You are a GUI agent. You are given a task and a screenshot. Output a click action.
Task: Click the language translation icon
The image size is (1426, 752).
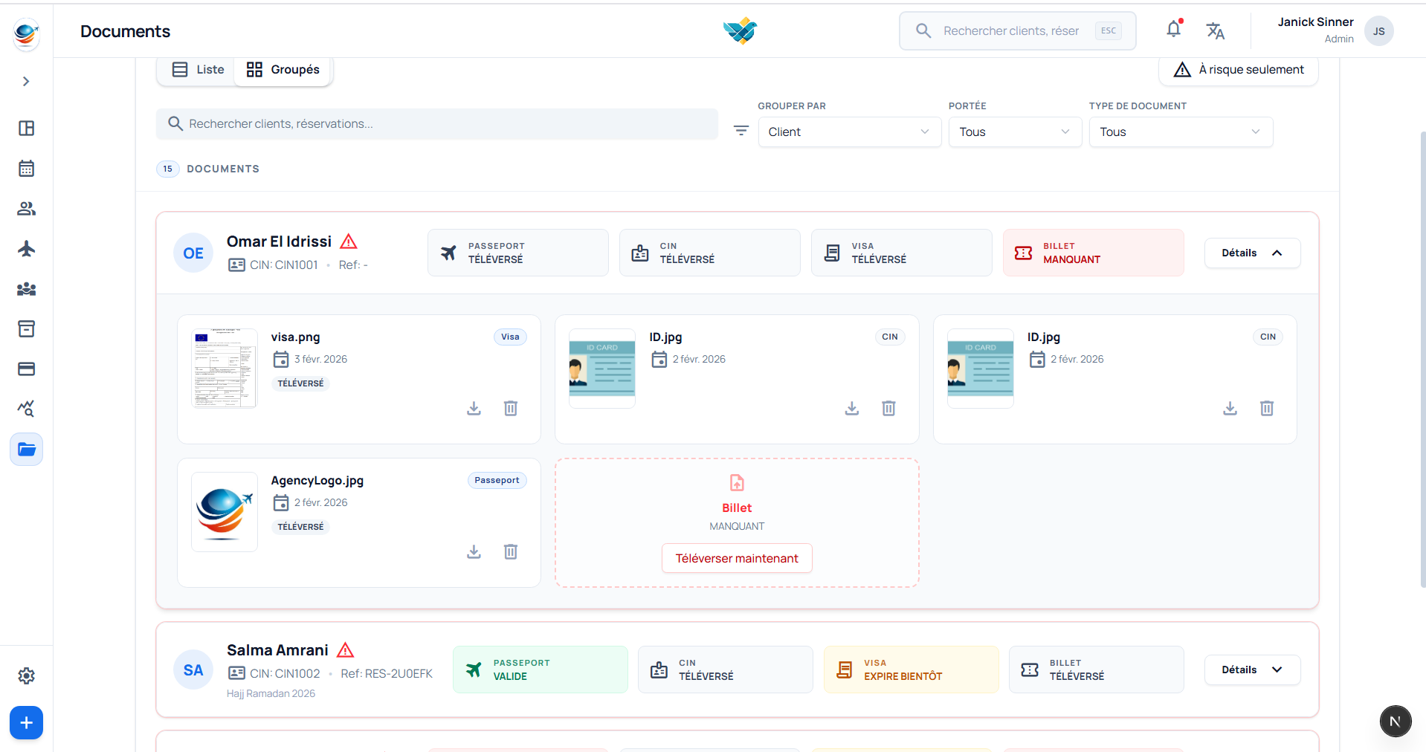tap(1215, 30)
